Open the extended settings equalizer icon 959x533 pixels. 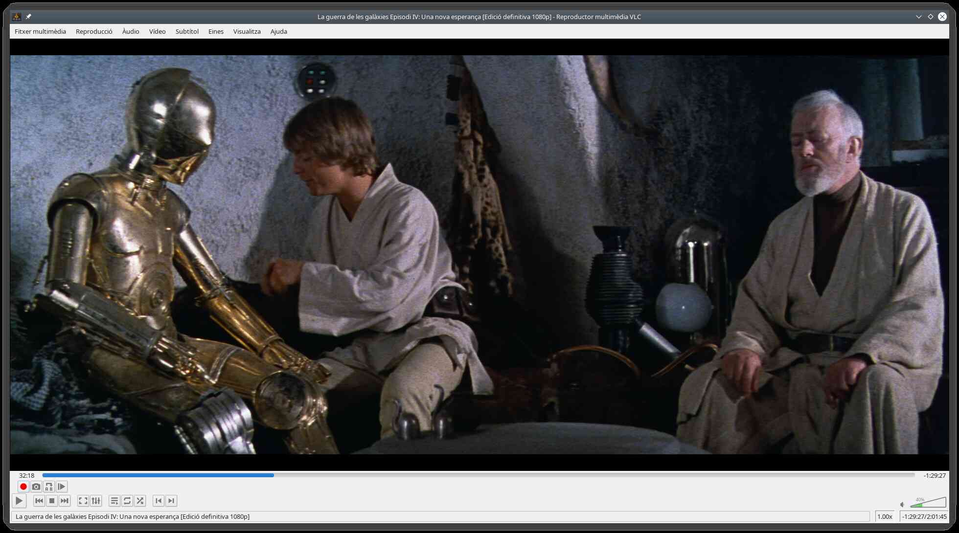(x=96, y=501)
